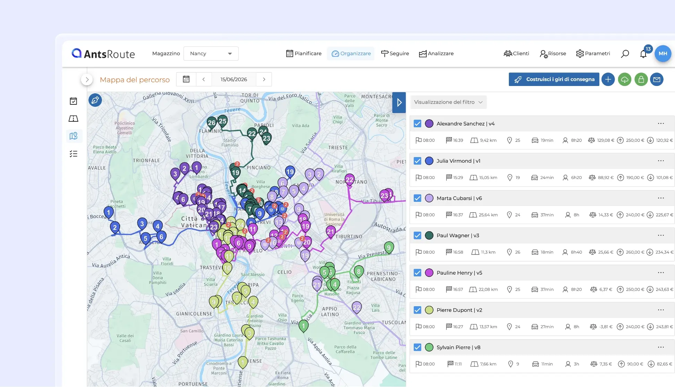Click the blue plus add button
Image resolution: width=675 pixels, height=387 pixels.
tap(608, 79)
